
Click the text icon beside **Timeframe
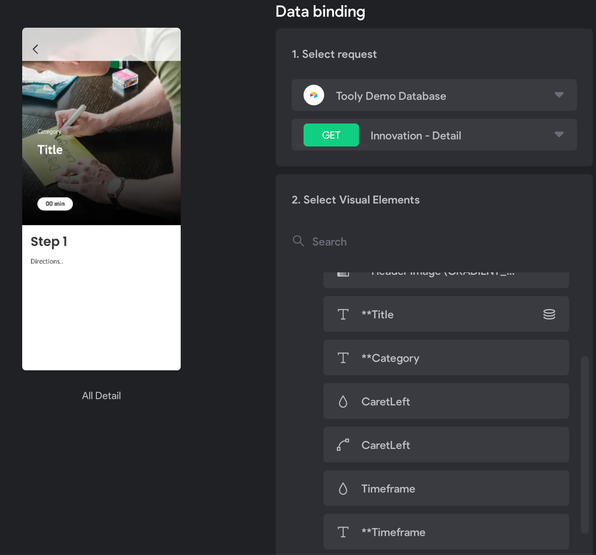click(x=343, y=532)
